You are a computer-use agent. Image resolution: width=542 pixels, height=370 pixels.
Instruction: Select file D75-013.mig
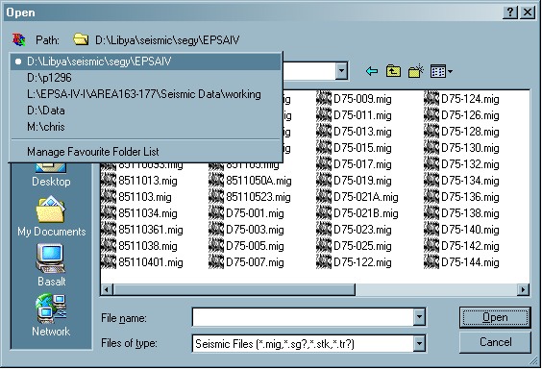354,132
